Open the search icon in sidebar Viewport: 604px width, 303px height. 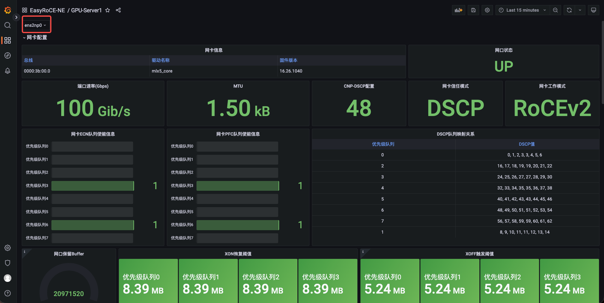[8, 25]
